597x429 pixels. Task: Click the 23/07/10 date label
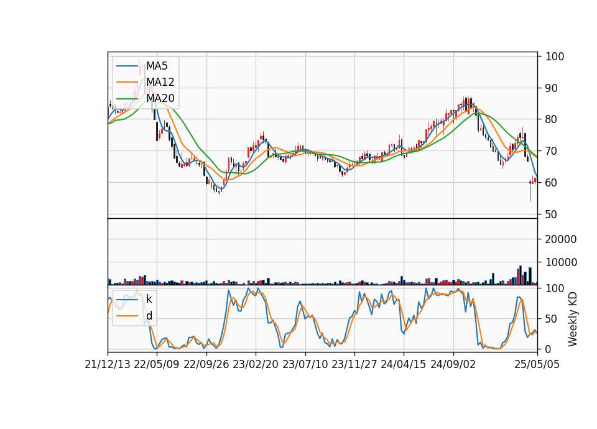point(305,365)
